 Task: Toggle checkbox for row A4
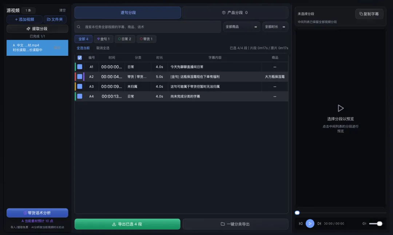point(80,96)
